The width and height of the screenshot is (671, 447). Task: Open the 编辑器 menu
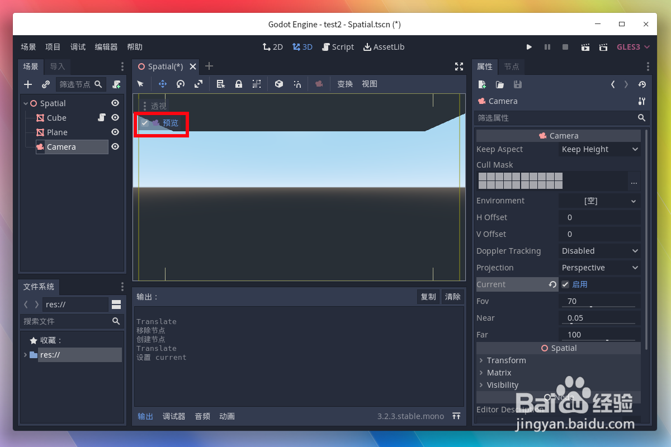(106, 47)
